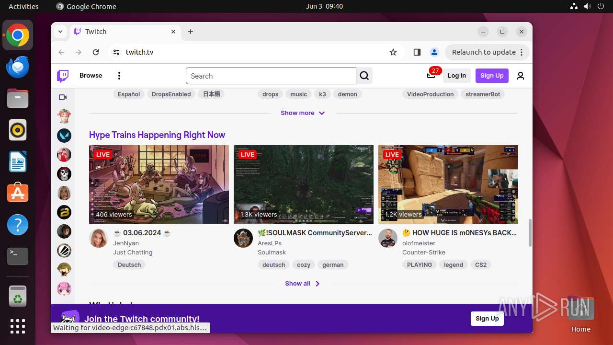Open the Files manager from the dock
Screen dimensions: 613x345
(x=18, y=99)
